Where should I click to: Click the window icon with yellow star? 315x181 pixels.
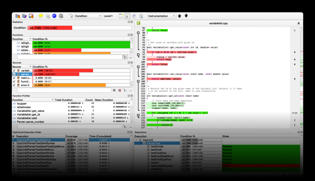point(121,16)
